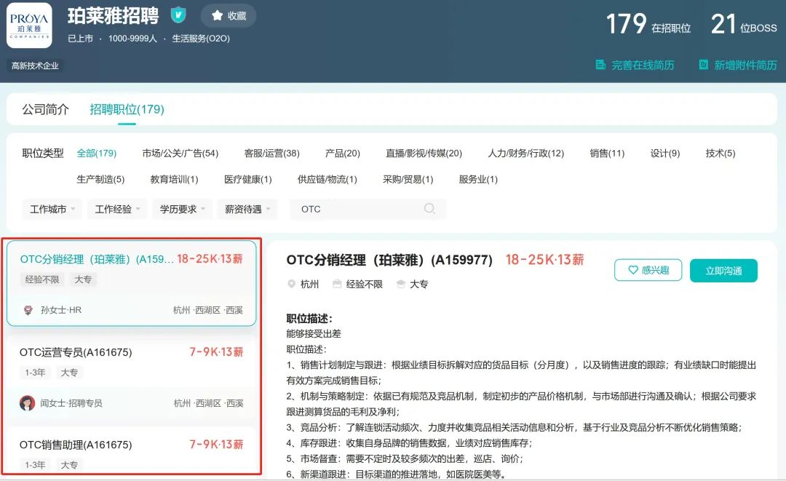Click the 收藏 star button
The width and height of the screenshot is (786, 481).
229,15
